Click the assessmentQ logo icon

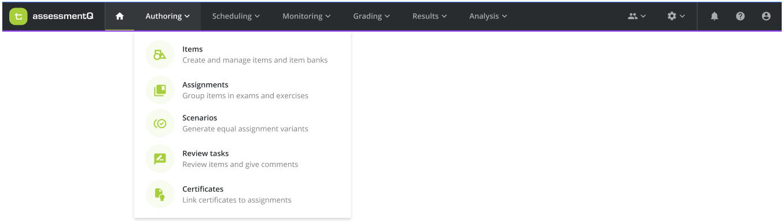tap(19, 16)
